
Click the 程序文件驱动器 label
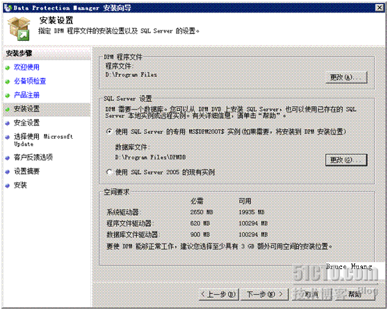130,223
